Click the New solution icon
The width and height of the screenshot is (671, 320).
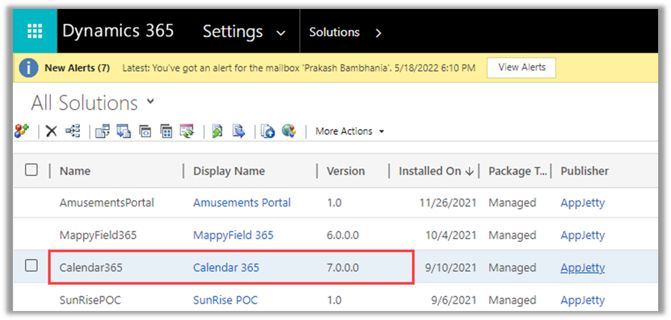point(21,131)
